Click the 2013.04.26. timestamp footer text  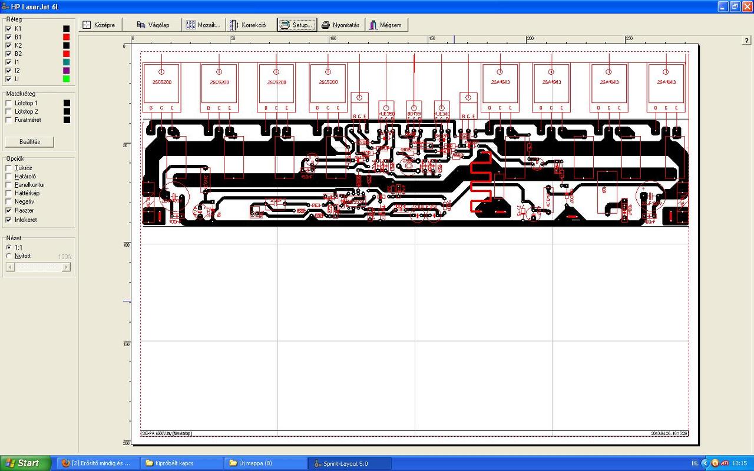669,433
